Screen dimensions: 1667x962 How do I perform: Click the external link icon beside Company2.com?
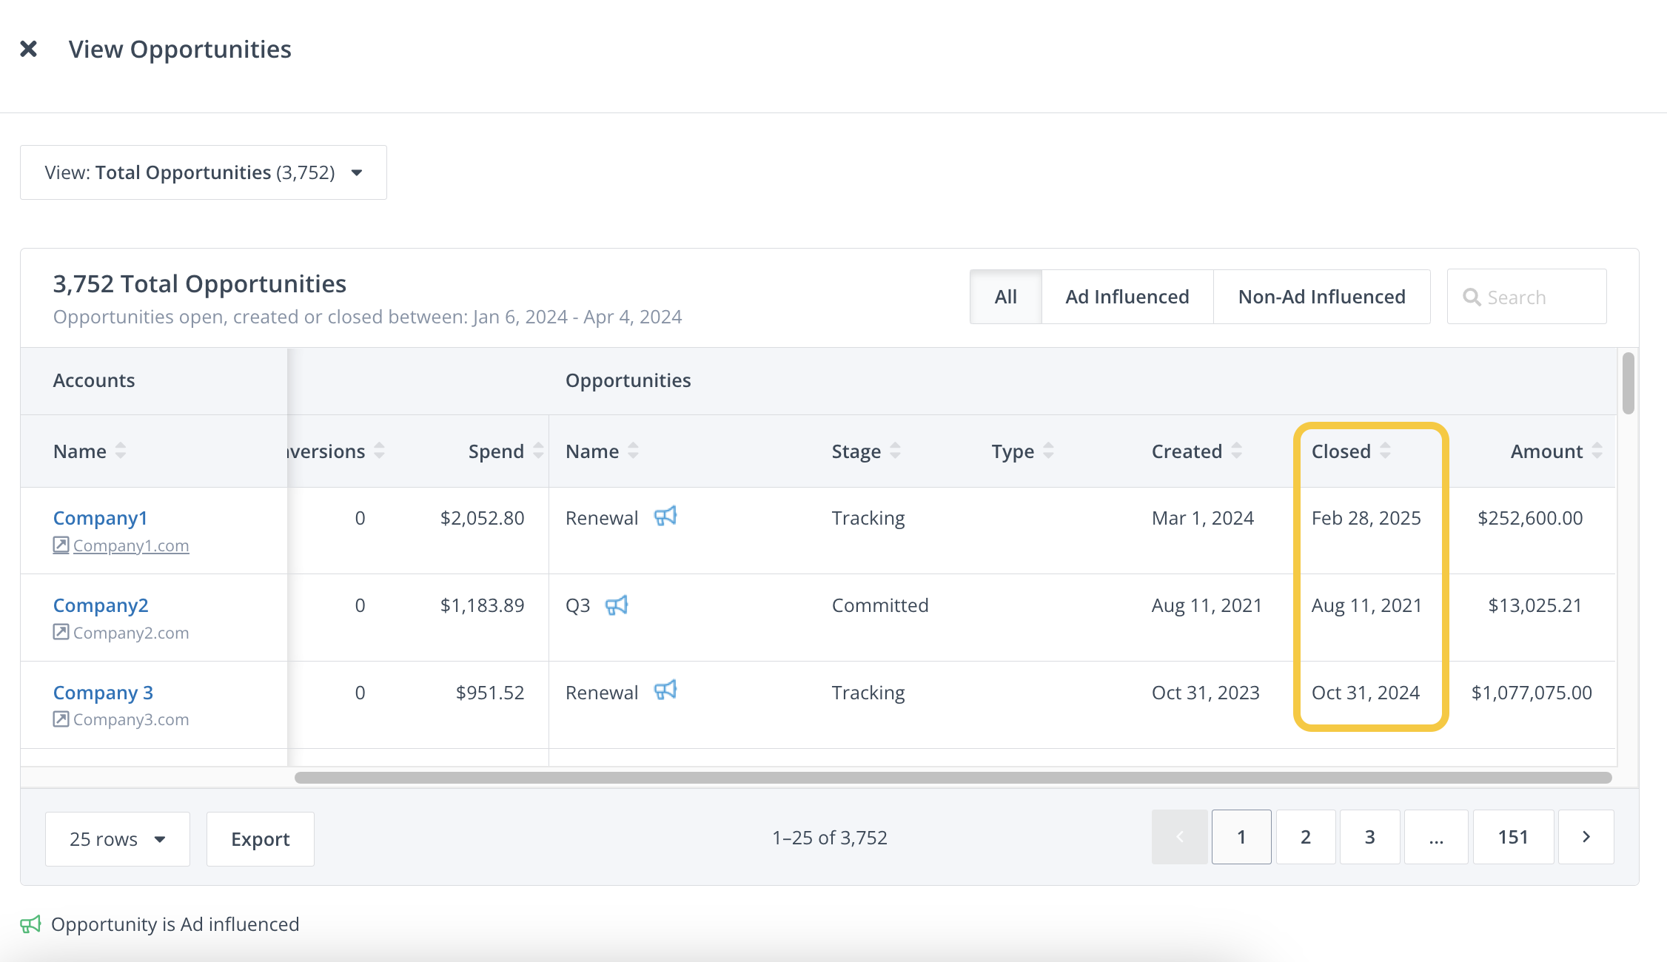click(x=61, y=632)
